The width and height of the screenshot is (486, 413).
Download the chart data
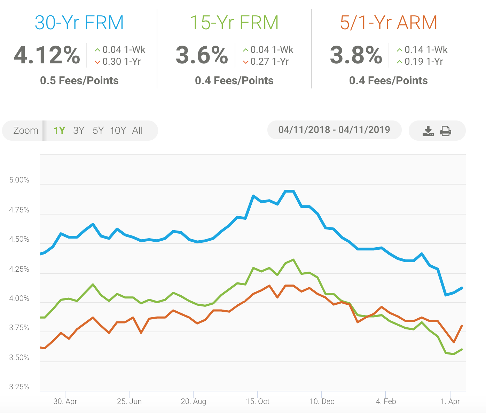pos(428,131)
